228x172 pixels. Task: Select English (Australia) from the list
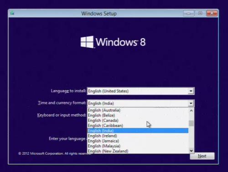[x=138, y=110]
